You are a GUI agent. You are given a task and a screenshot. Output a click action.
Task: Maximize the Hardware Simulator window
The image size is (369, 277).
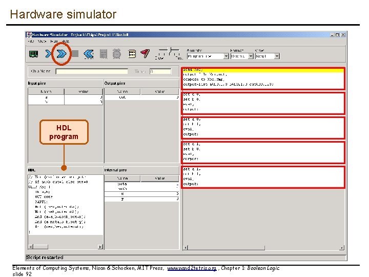337,35
